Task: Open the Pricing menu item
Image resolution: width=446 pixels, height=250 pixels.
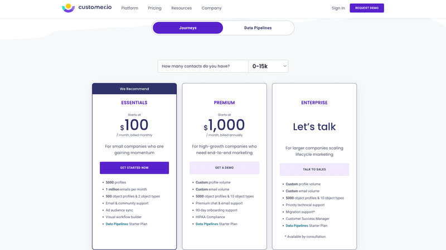Action: pyautogui.click(x=154, y=8)
